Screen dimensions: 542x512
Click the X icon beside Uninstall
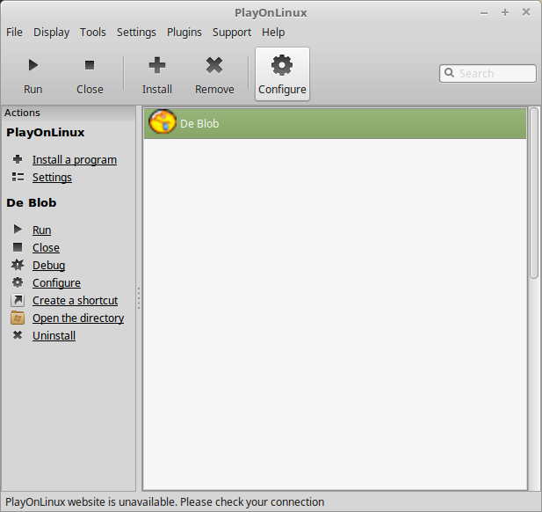[x=18, y=335]
